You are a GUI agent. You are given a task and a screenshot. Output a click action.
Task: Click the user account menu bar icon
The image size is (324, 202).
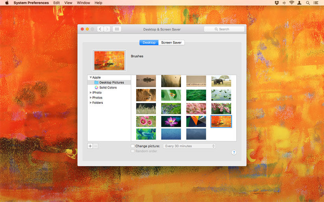tap(299, 3)
